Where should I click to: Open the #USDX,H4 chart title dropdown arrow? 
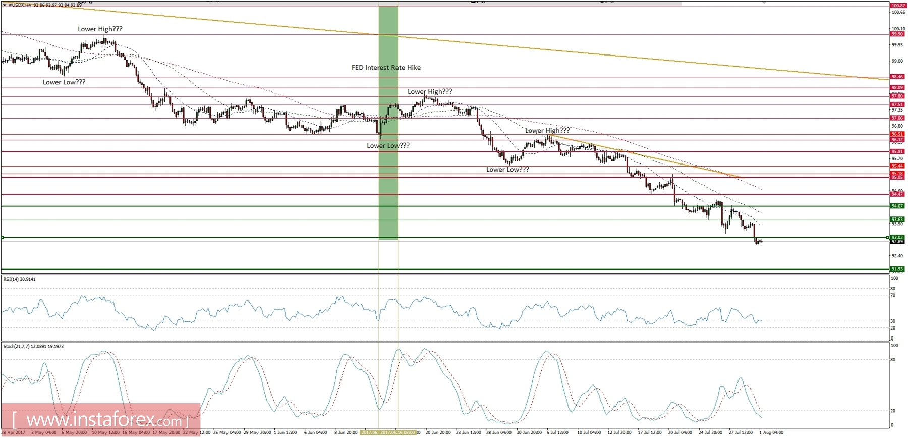pos(5,5)
